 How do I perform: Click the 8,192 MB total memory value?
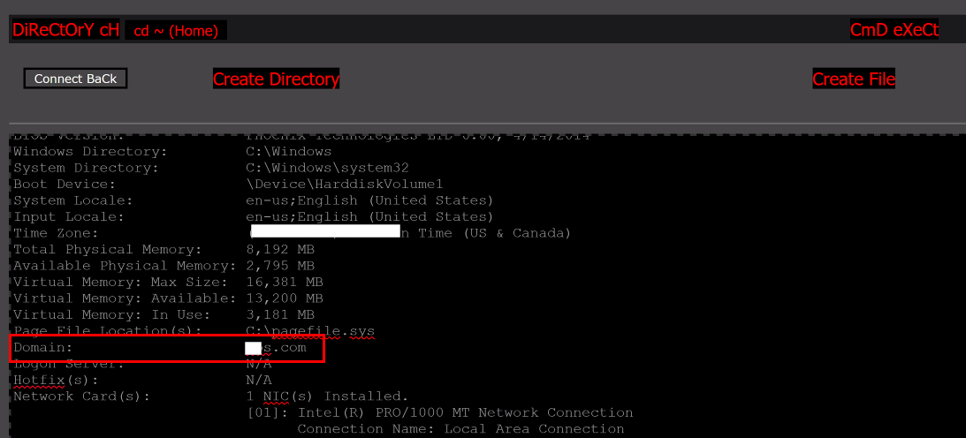pos(279,249)
